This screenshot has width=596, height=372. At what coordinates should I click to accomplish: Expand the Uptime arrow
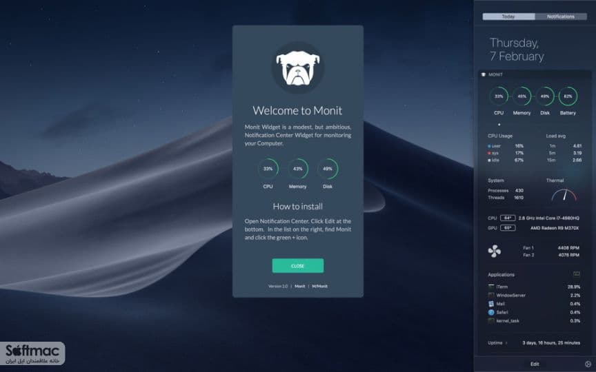coord(506,343)
